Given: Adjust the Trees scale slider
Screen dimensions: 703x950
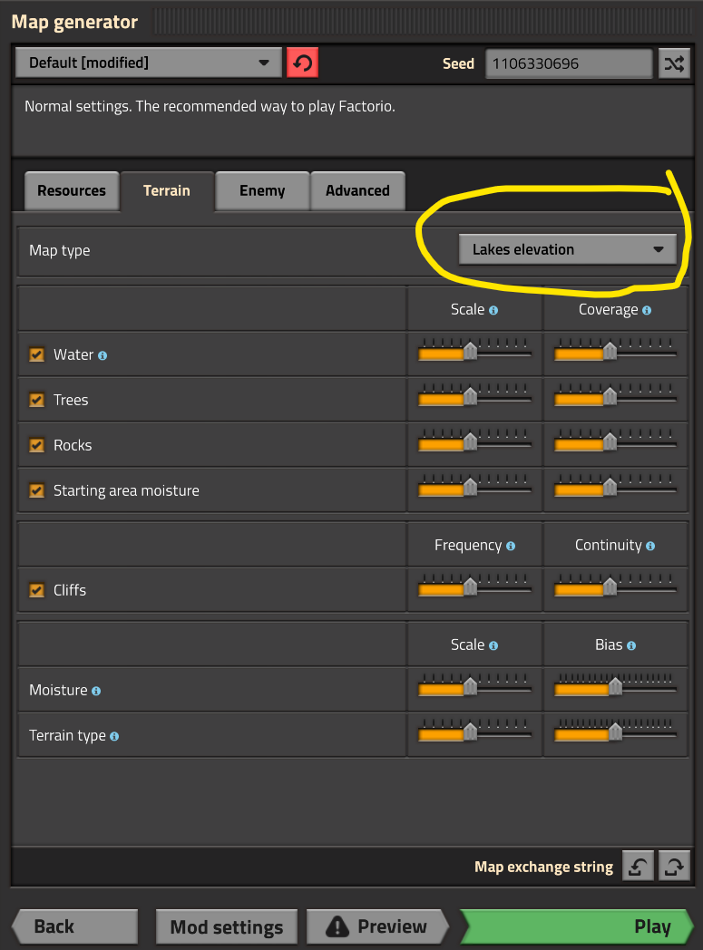Looking at the screenshot, I should [x=474, y=395].
